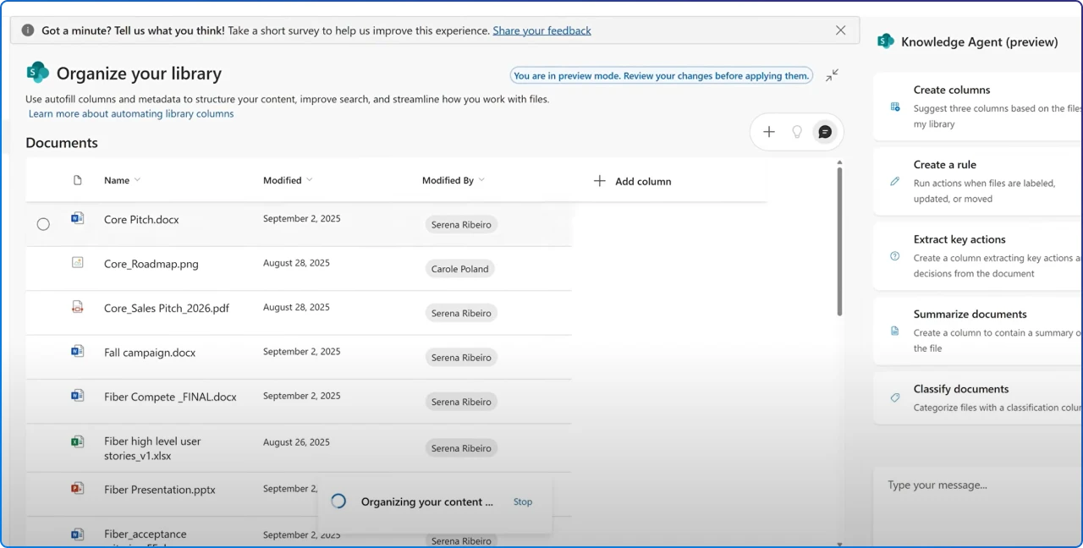Open the Share your feedback link

(x=541, y=30)
